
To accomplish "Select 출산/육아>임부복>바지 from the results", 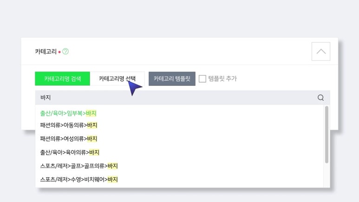I will (68, 113).
